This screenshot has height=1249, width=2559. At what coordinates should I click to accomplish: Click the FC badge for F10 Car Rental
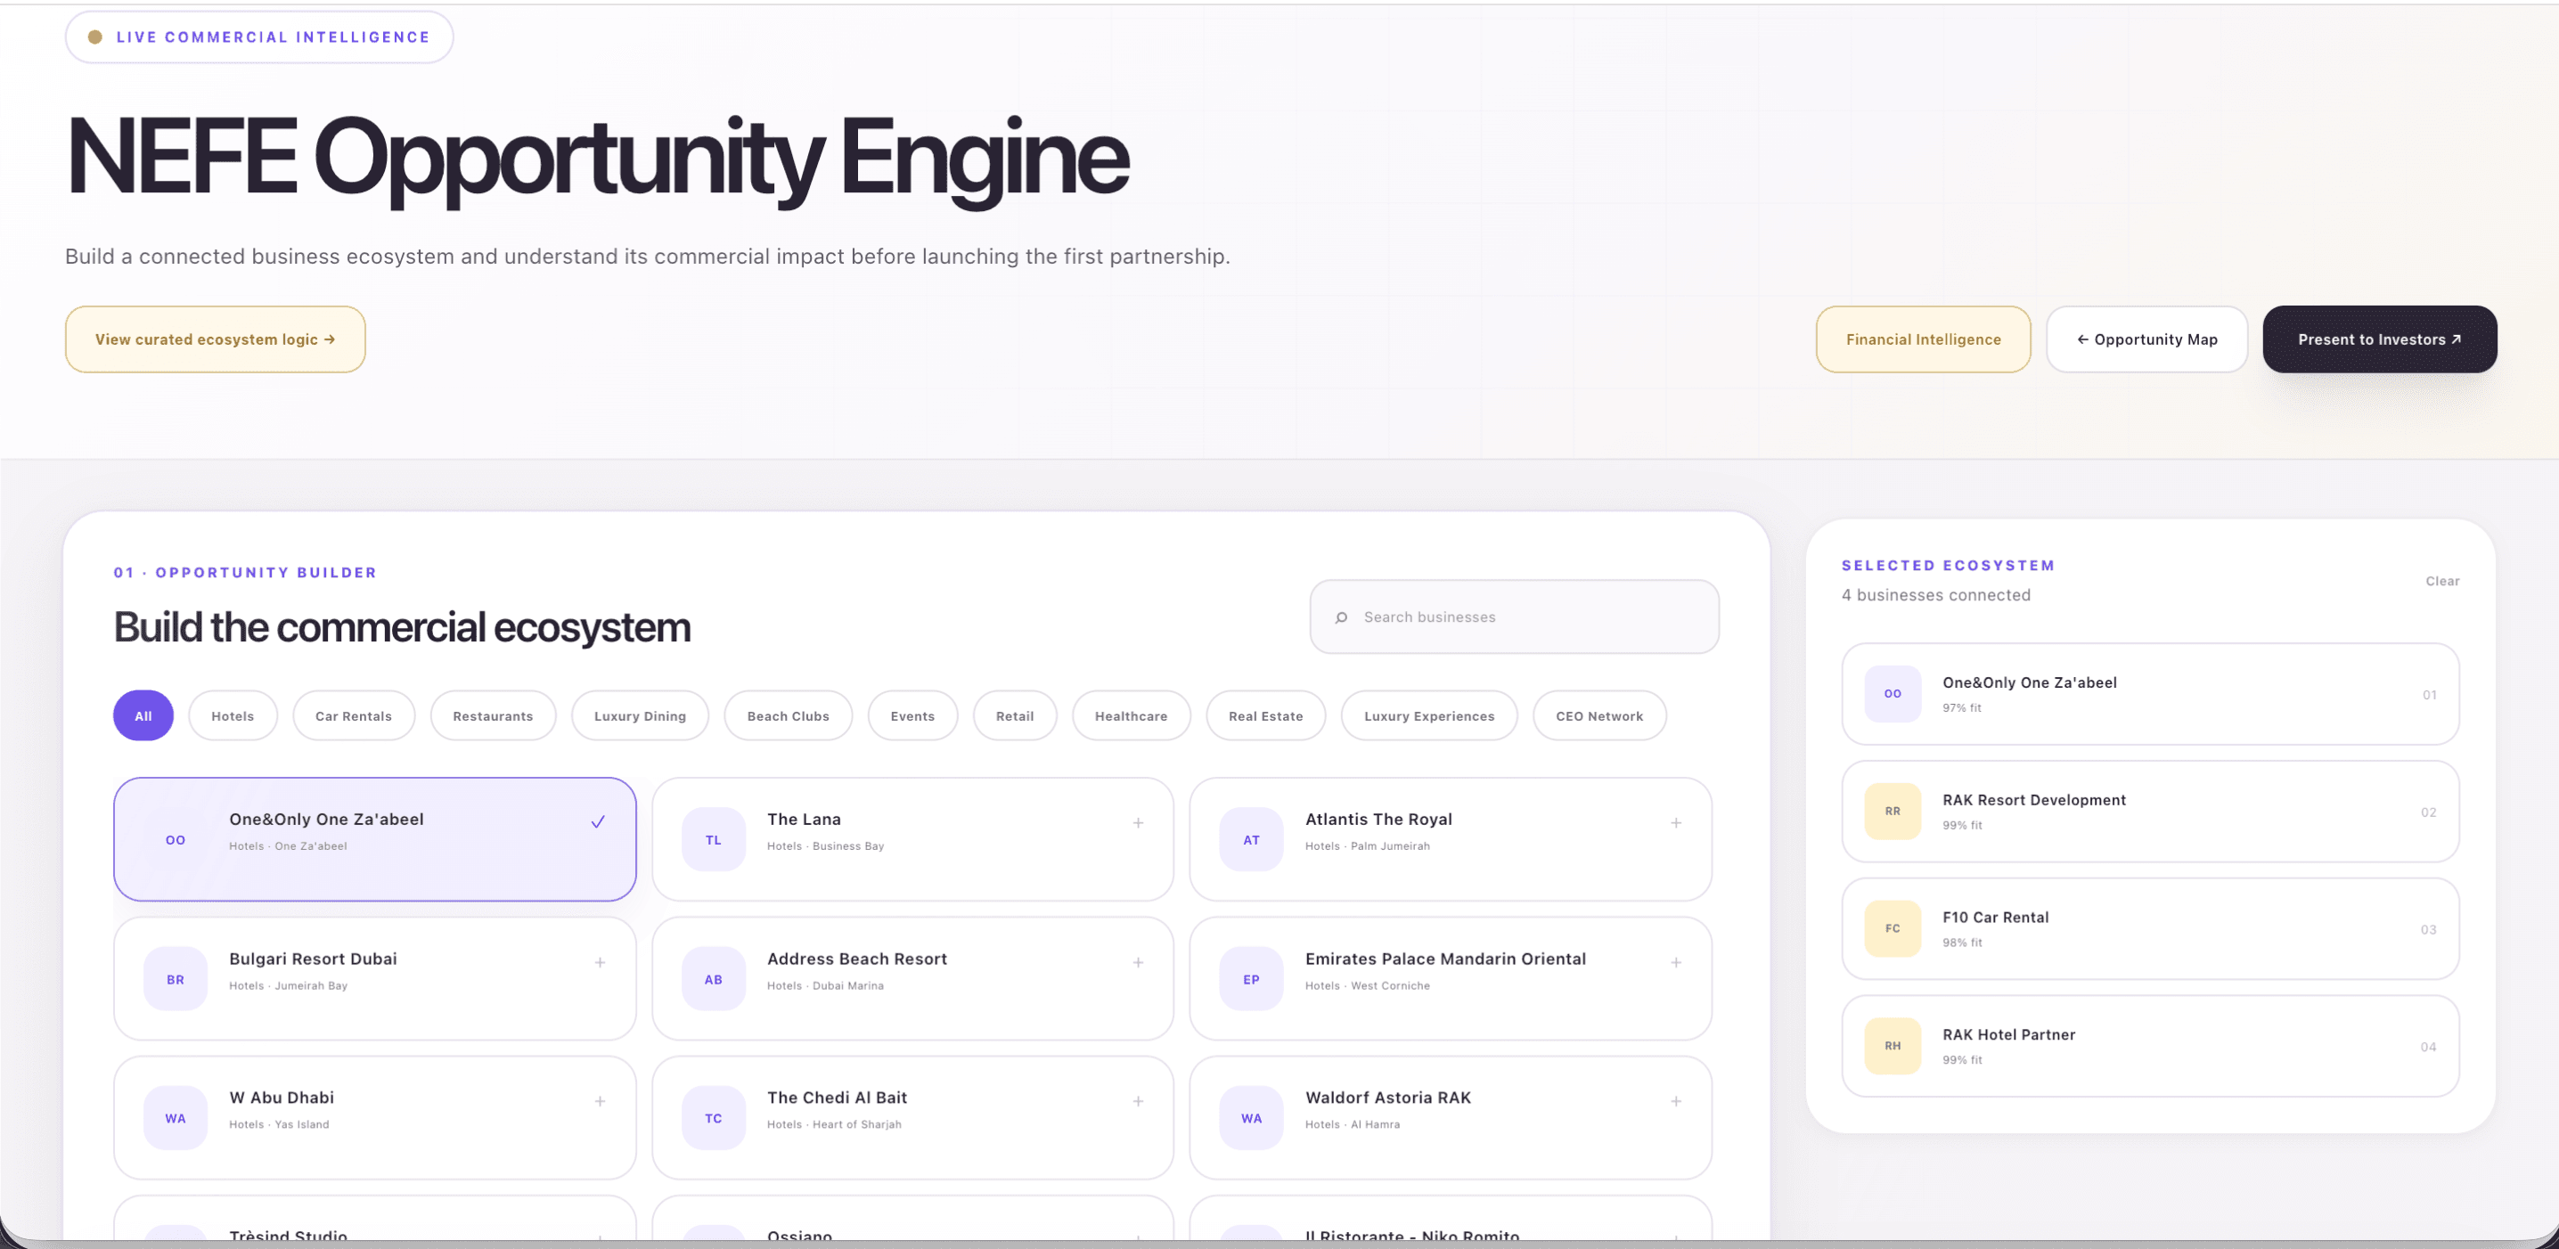click(1893, 928)
